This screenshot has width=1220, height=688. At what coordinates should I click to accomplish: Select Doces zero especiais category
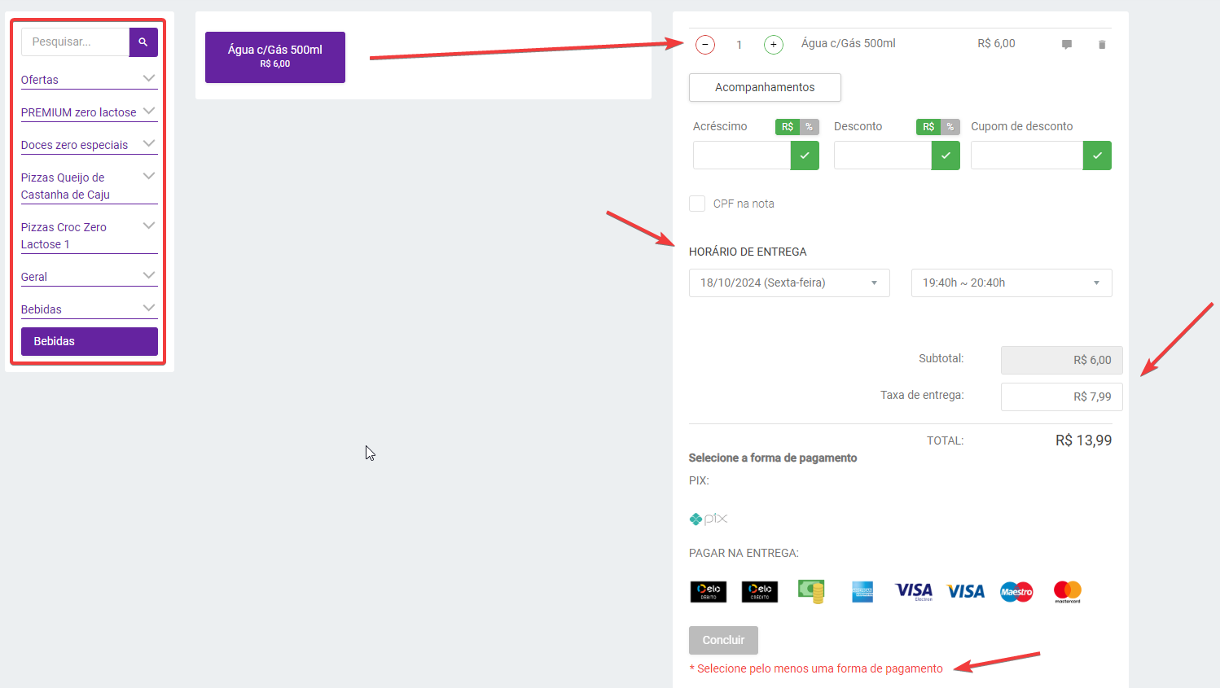pyautogui.click(x=89, y=145)
